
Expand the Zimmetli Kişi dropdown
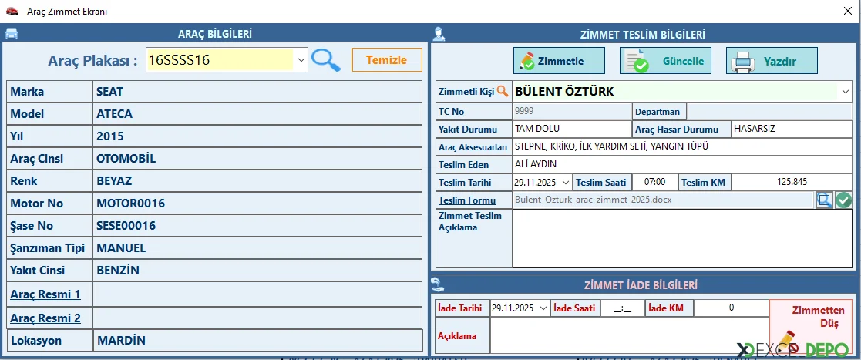[x=845, y=92]
